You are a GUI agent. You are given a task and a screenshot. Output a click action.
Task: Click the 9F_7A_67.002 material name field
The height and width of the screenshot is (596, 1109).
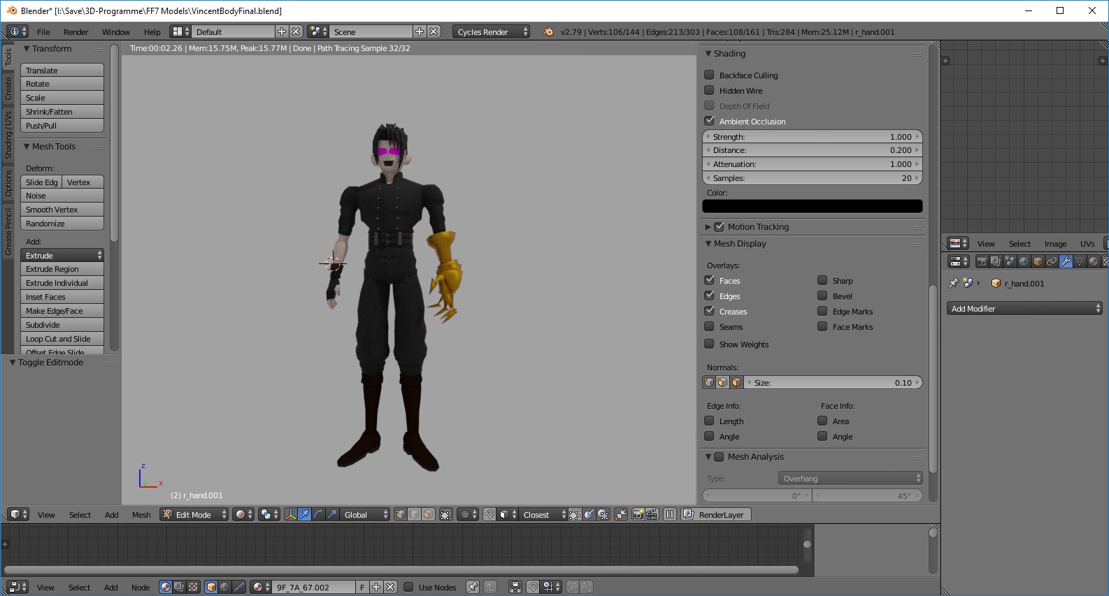313,587
